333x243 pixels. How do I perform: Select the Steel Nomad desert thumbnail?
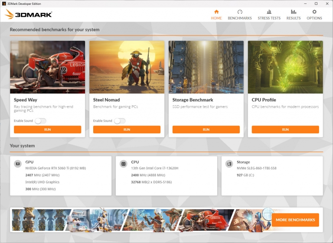coord(127,67)
